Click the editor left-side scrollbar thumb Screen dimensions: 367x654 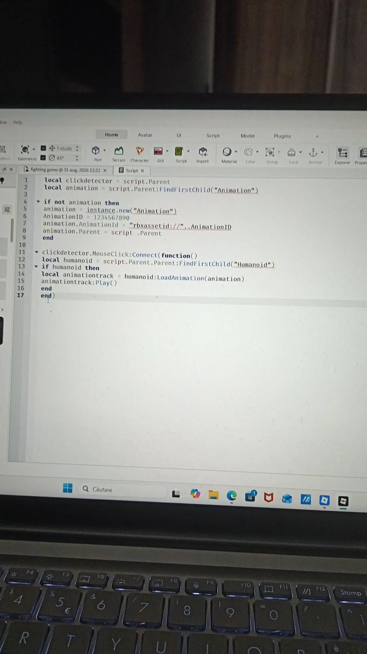coord(12,230)
